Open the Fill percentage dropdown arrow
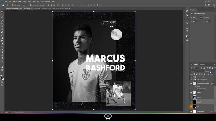This screenshot has height=121, width=216. (214, 74)
